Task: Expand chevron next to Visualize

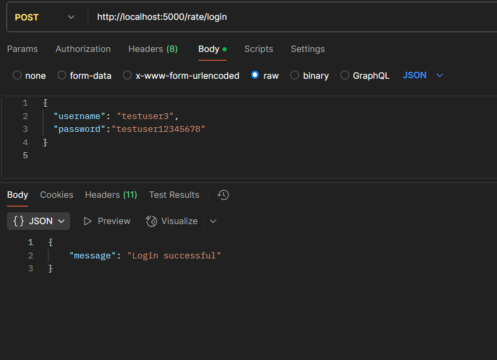Action: [213, 221]
